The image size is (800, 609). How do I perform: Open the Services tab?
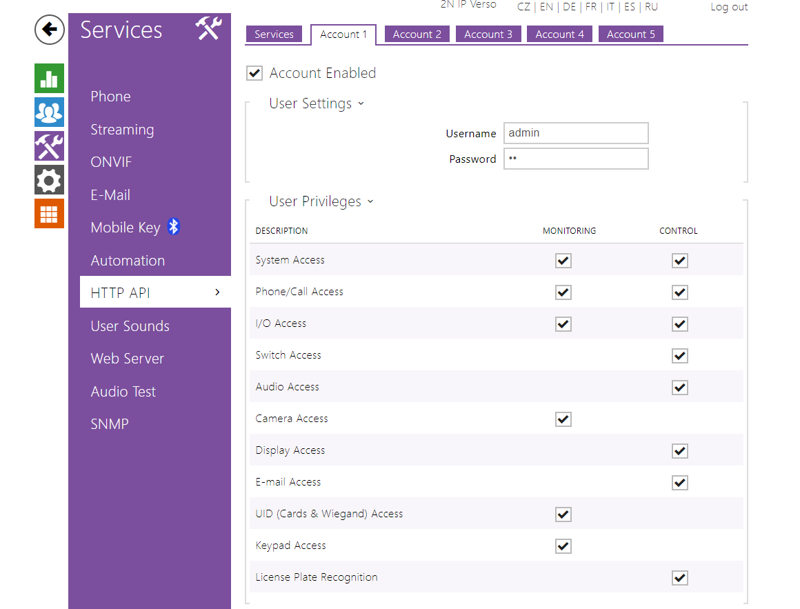click(274, 34)
